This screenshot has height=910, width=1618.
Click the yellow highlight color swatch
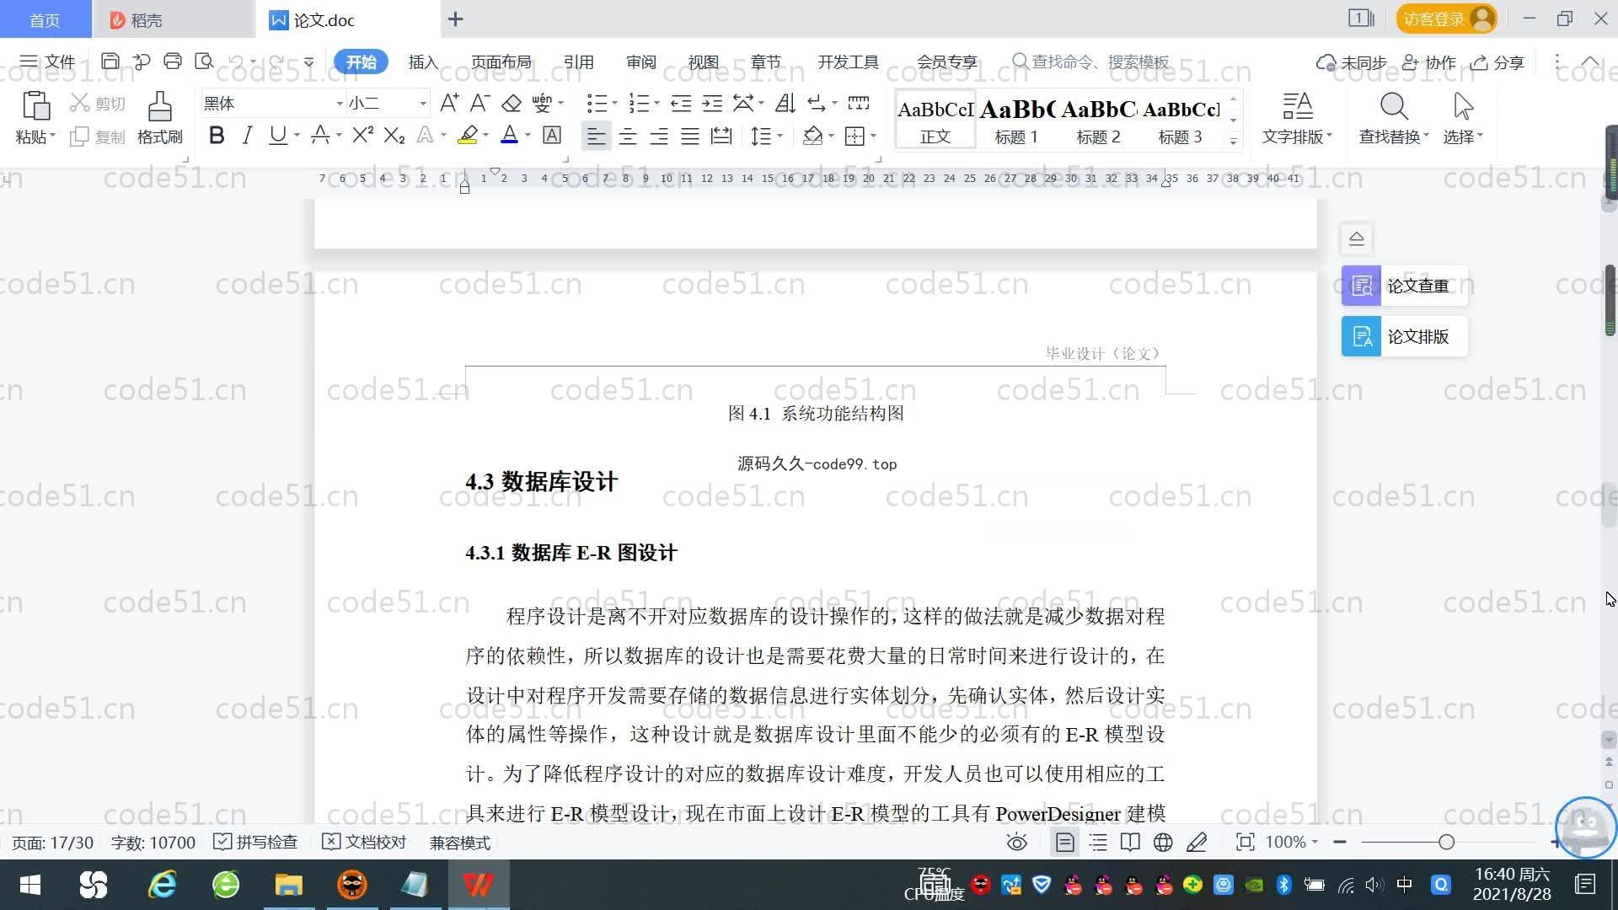[x=468, y=135]
